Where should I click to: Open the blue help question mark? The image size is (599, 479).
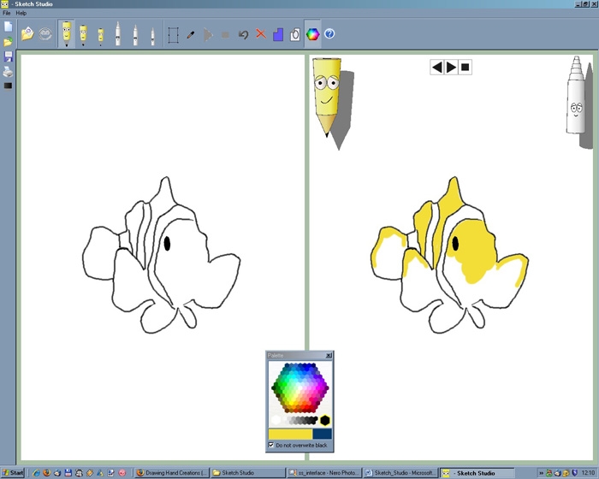pos(329,34)
